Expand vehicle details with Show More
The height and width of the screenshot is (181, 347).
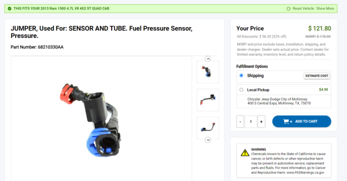click(x=325, y=9)
